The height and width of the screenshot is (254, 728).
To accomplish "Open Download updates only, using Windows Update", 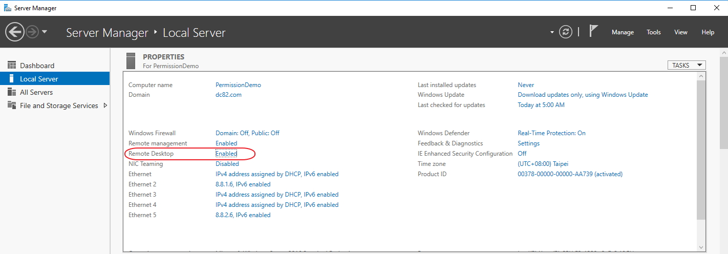I will 583,95.
